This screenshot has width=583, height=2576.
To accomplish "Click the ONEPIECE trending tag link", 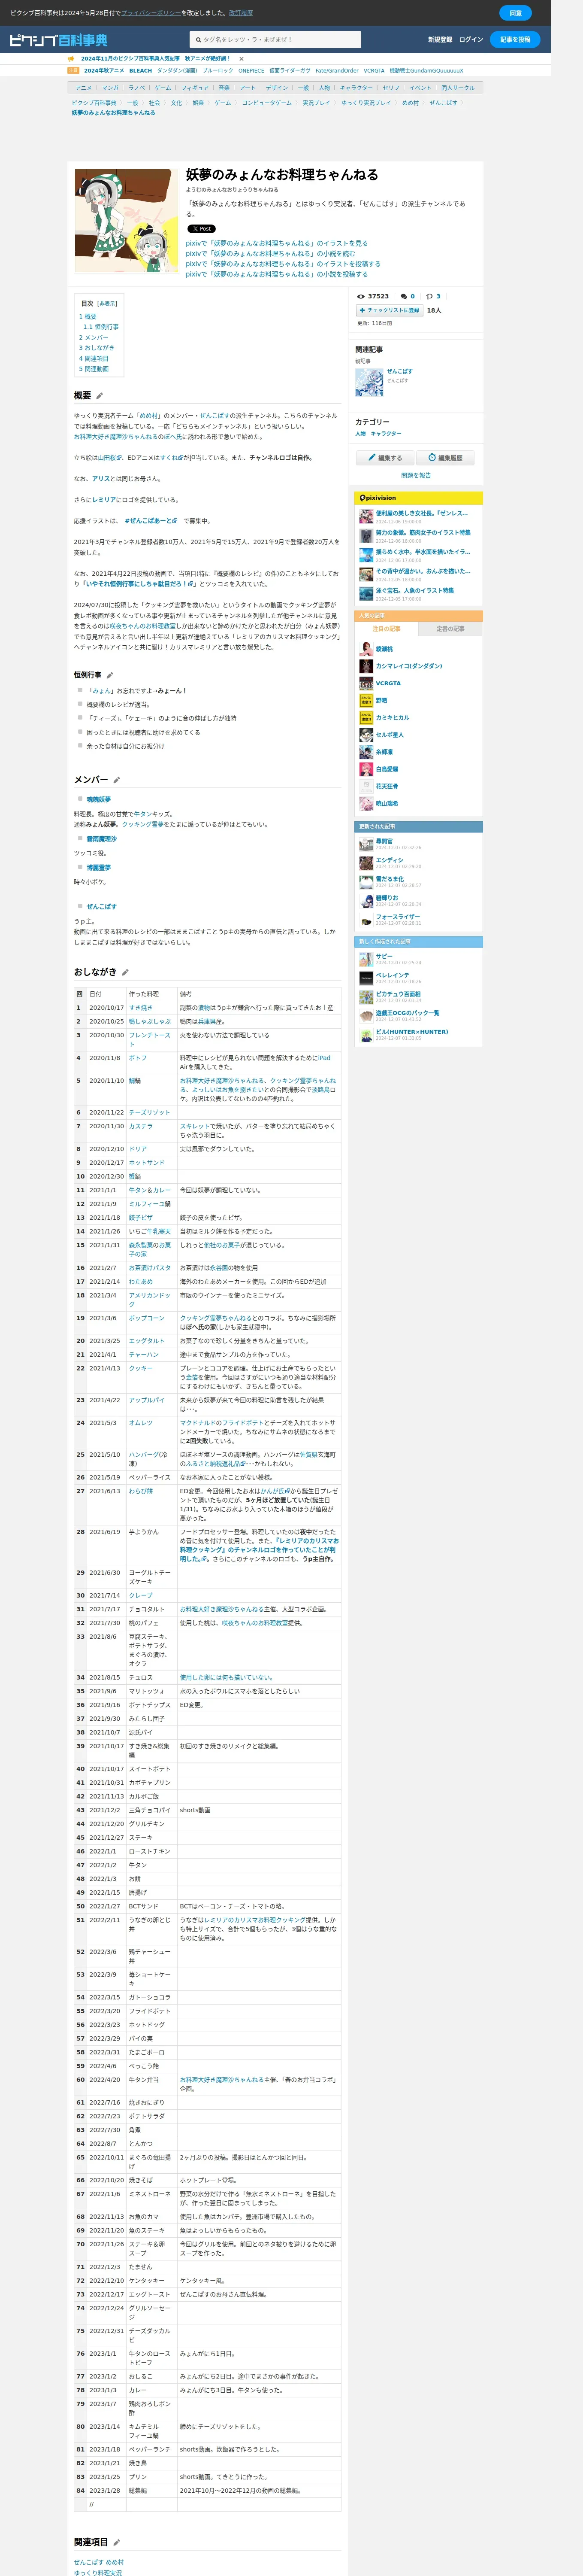I will pyautogui.click(x=251, y=71).
